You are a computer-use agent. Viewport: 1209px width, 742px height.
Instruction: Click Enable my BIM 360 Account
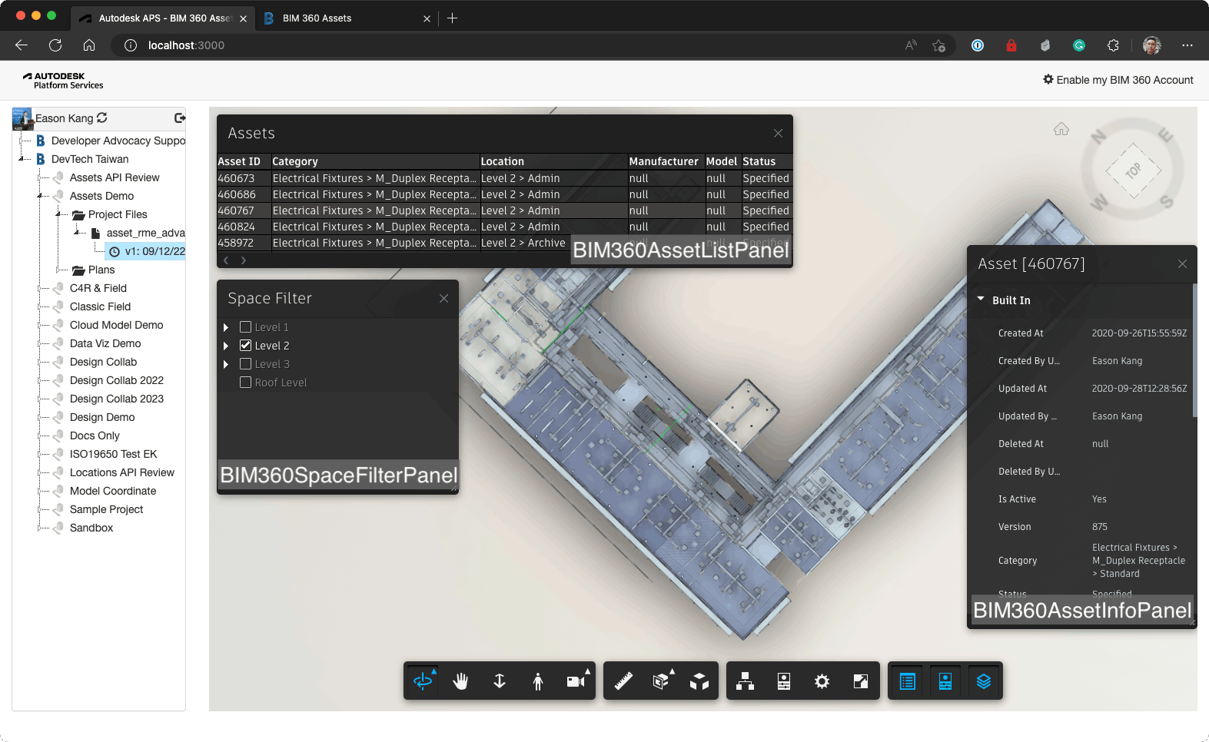(1118, 80)
